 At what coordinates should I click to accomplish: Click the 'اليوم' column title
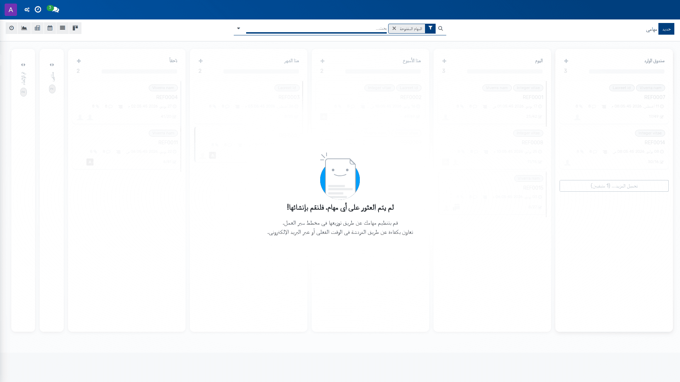pos(539,61)
